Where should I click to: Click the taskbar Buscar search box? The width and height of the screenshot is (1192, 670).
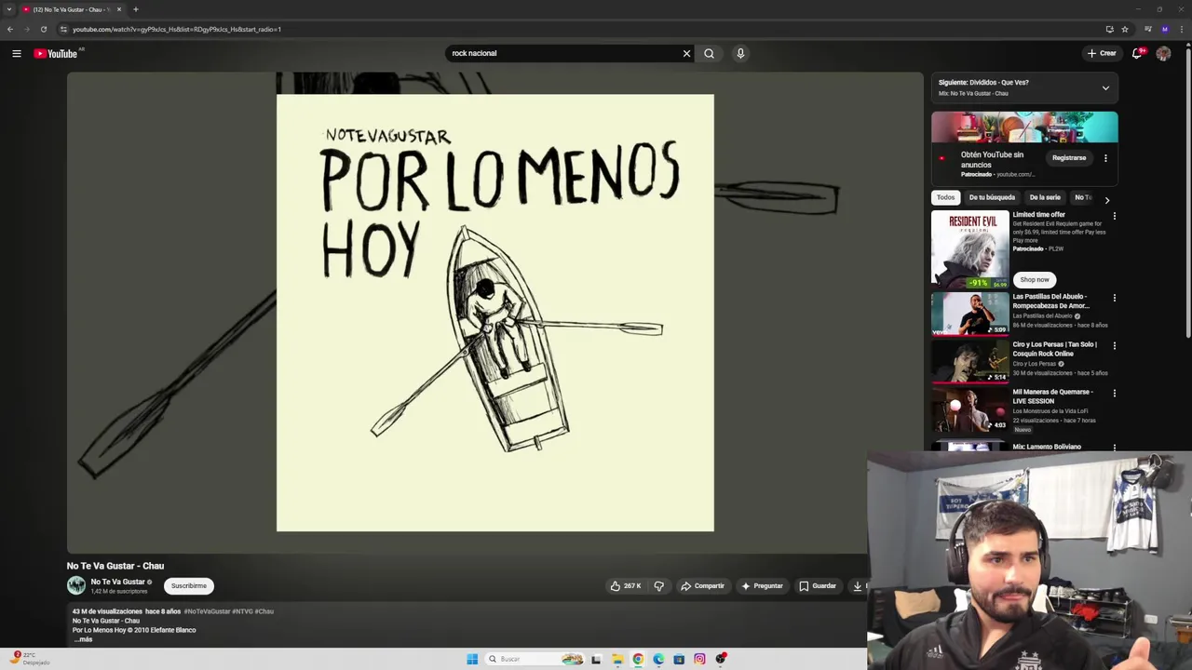point(534,659)
